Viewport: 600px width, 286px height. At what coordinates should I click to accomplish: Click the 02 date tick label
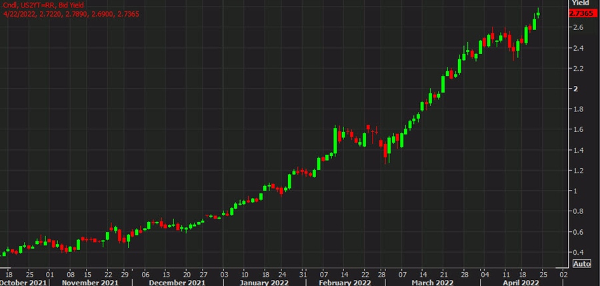click(x=563, y=274)
